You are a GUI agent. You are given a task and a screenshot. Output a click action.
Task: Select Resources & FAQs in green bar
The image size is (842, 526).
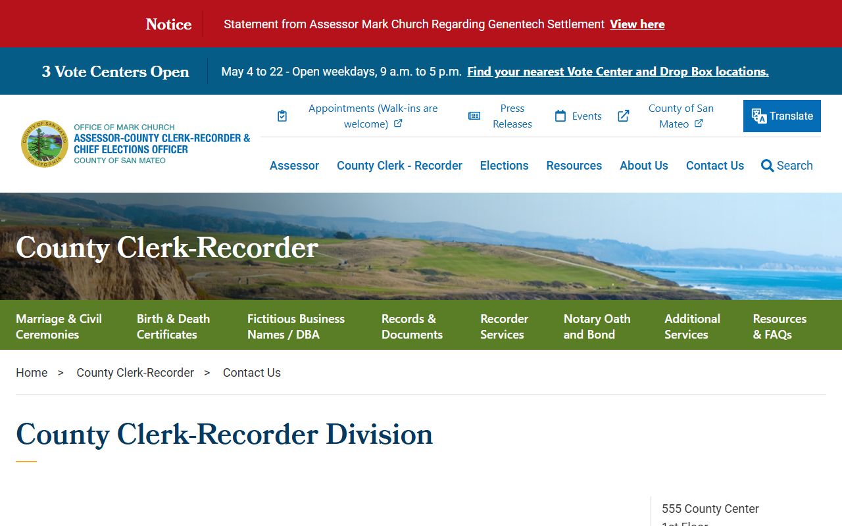(x=780, y=326)
